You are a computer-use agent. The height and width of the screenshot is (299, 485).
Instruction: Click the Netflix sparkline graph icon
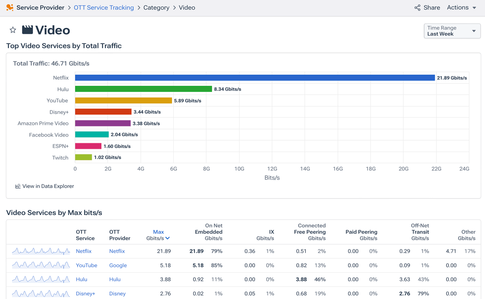(x=41, y=251)
